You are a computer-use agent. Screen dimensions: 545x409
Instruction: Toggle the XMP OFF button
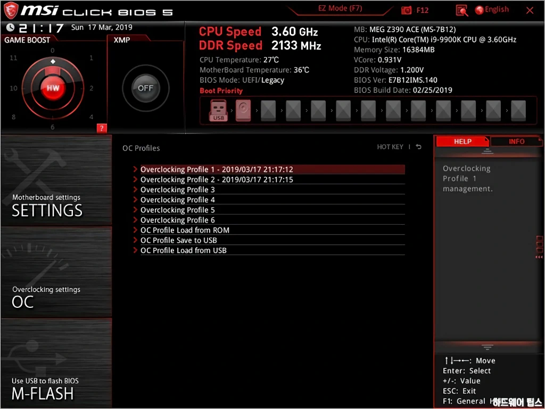[x=145, y=88]
